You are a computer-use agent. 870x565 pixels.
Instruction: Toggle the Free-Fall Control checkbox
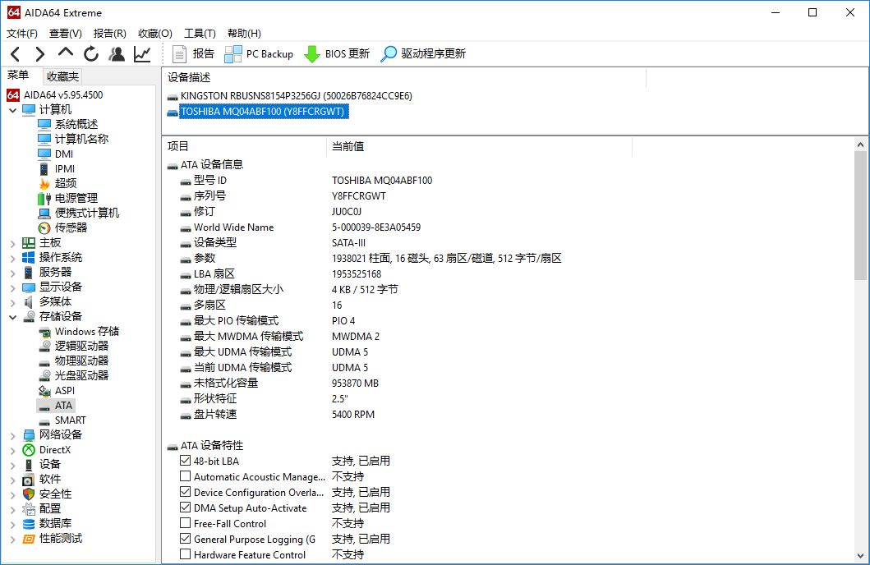coord(186,522)
